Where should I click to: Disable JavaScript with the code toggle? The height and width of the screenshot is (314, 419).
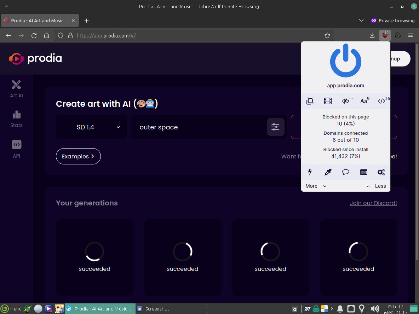(382, 101)
